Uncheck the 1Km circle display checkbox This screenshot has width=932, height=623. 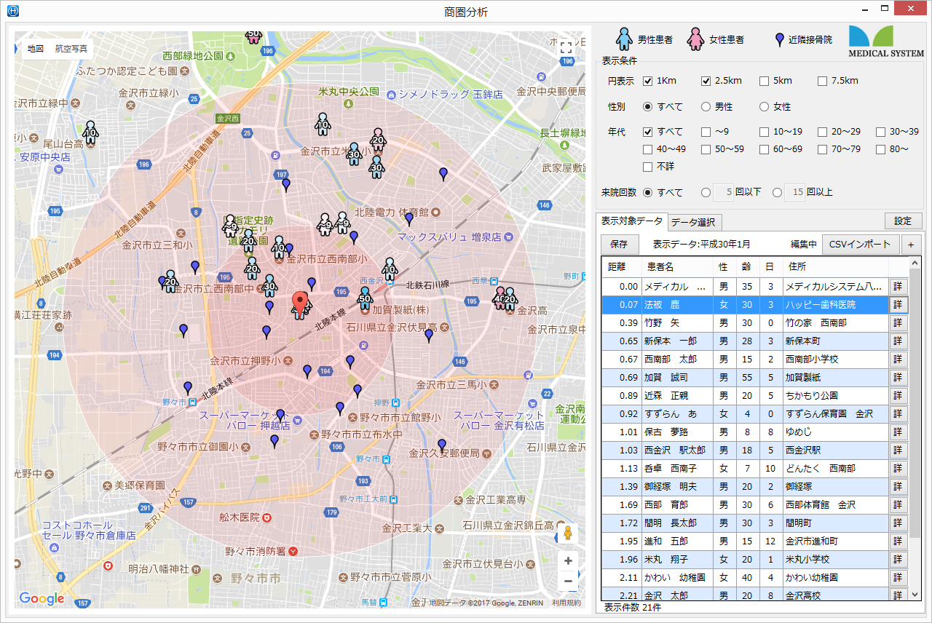click(648, 81)
